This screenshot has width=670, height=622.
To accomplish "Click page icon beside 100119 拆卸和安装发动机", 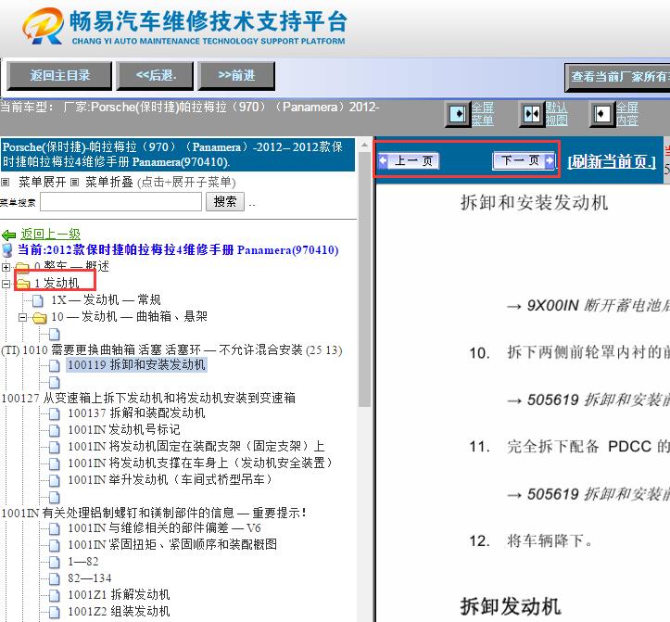I will click(55, 365).
